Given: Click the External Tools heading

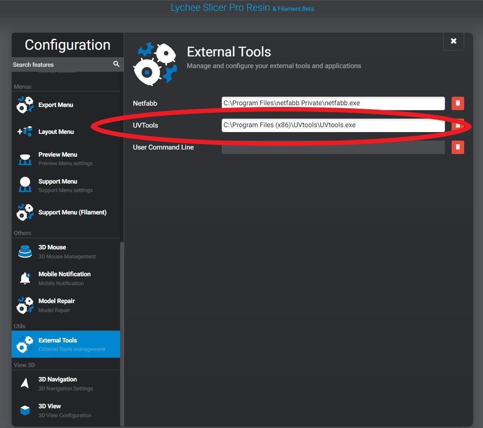Looking at the screenshot, I should click(229, 51).
